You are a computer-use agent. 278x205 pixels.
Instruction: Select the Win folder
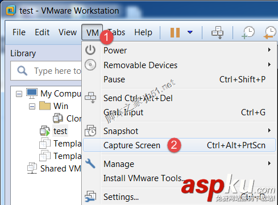[x=61, y=106]
